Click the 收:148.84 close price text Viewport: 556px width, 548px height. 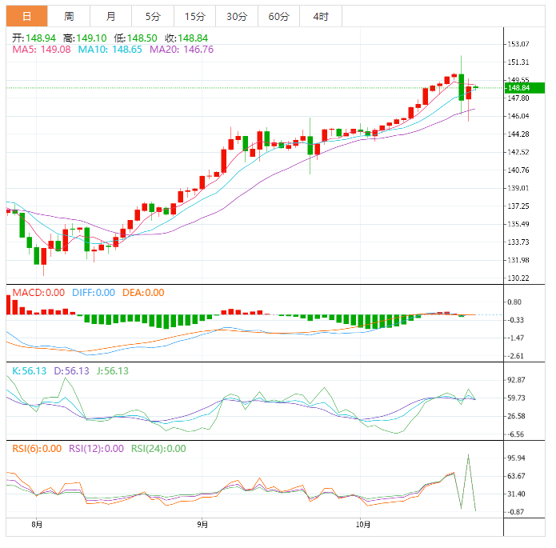pos(186,38)
